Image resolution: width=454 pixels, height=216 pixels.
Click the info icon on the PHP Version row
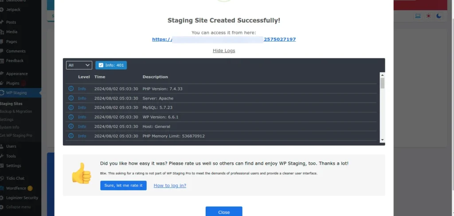(x=70, y=89)
